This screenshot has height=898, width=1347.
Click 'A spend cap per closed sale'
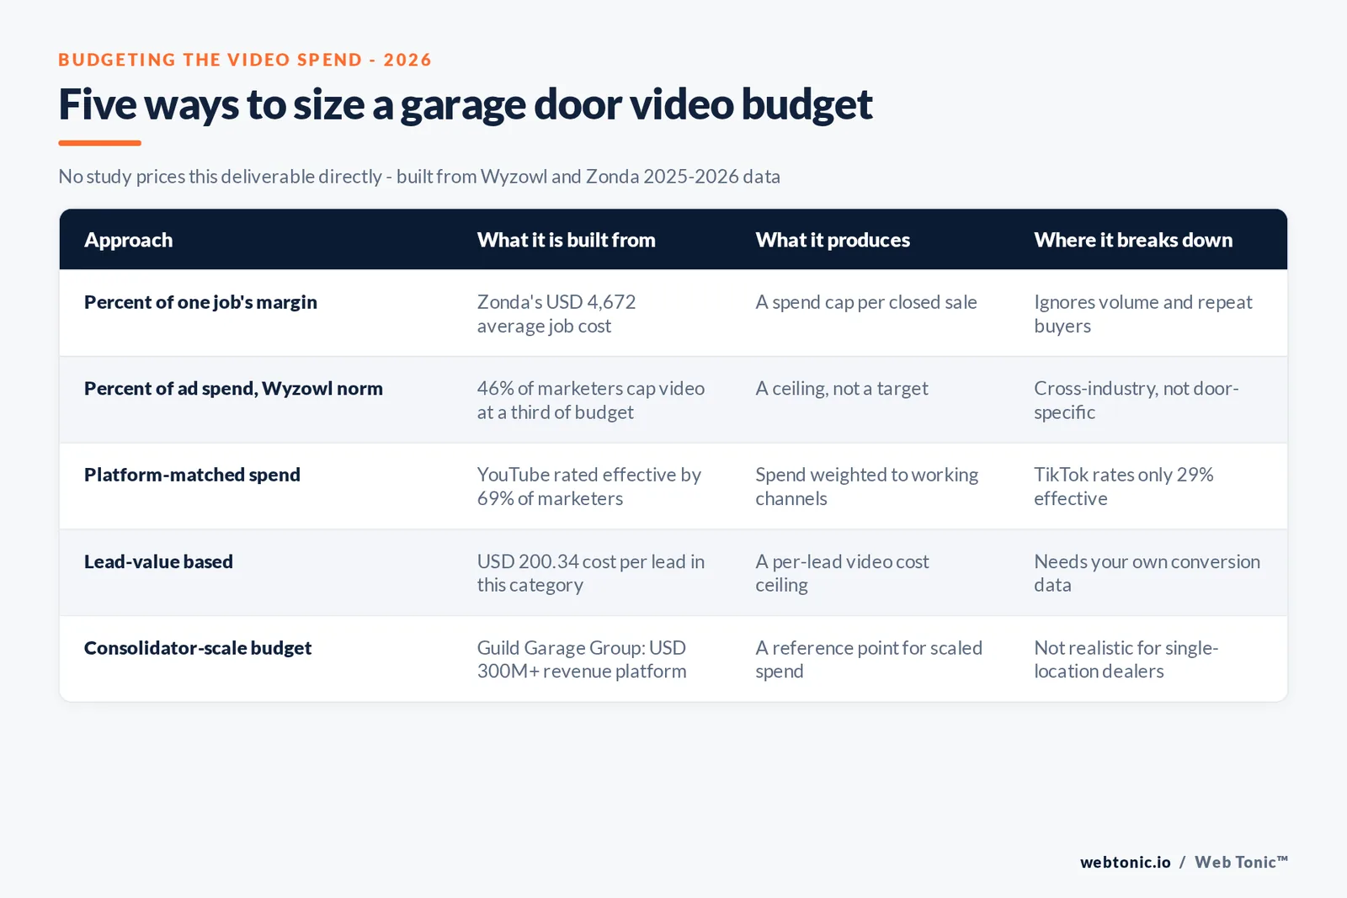pyautogui.click(x=866, y=302)
